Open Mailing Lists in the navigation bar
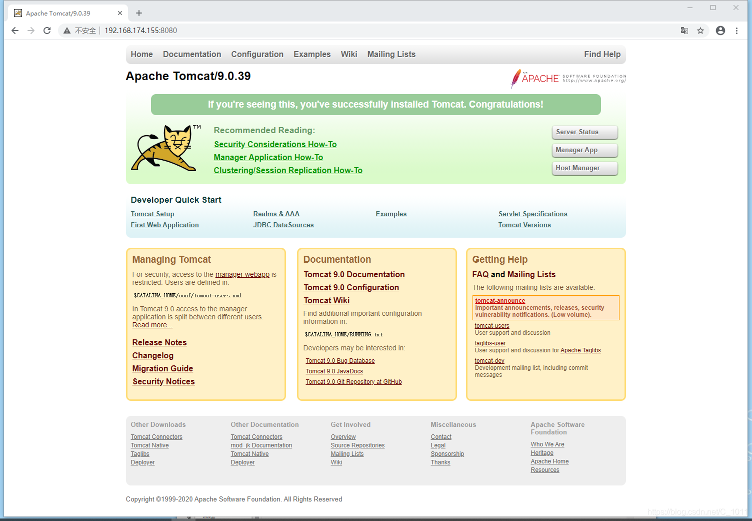This screenshot has height=521, width=752. click(391, 54)
